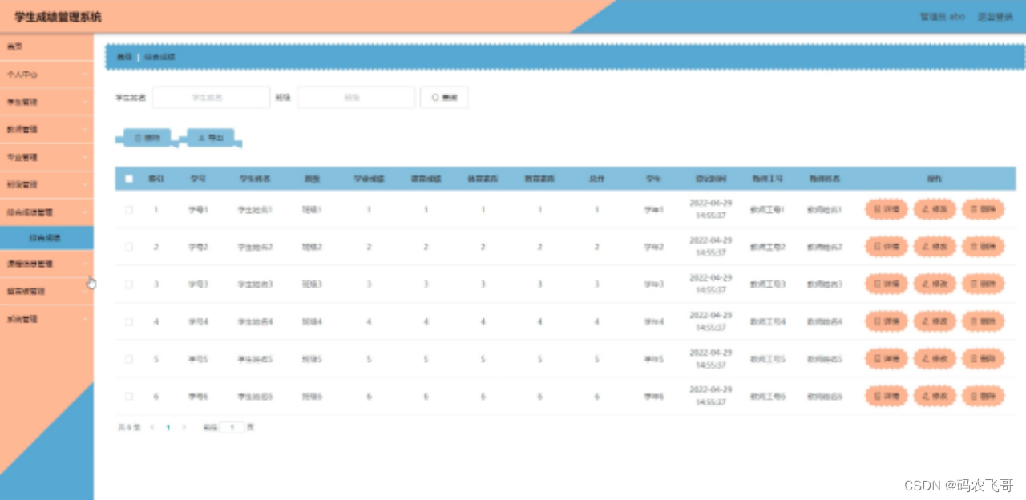Screen dimensions: 1026x500
Task: Focus the 学生姓名 search input
Action: [x=211, y=97]
